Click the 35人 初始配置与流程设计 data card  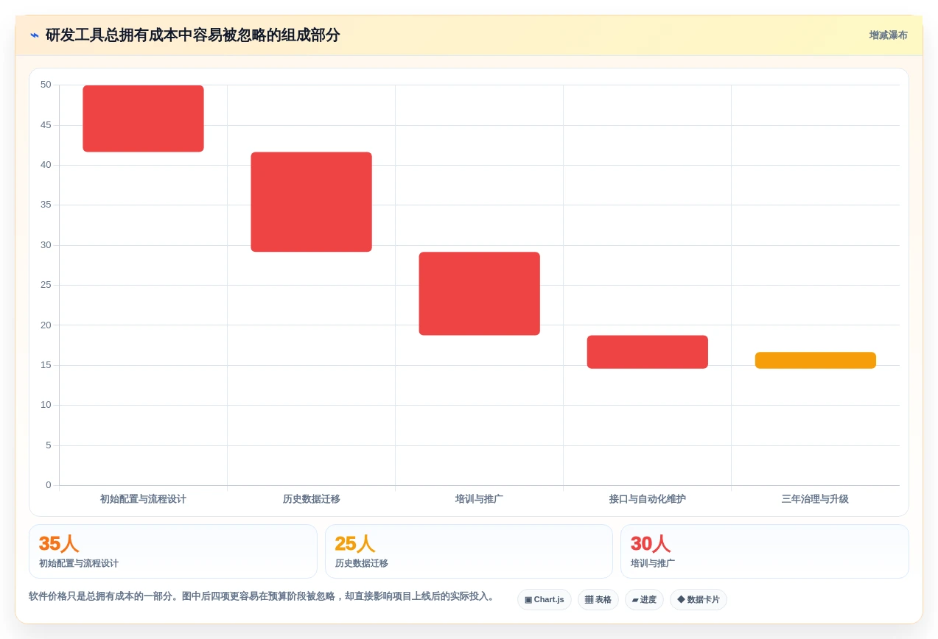tap(173, 551)
